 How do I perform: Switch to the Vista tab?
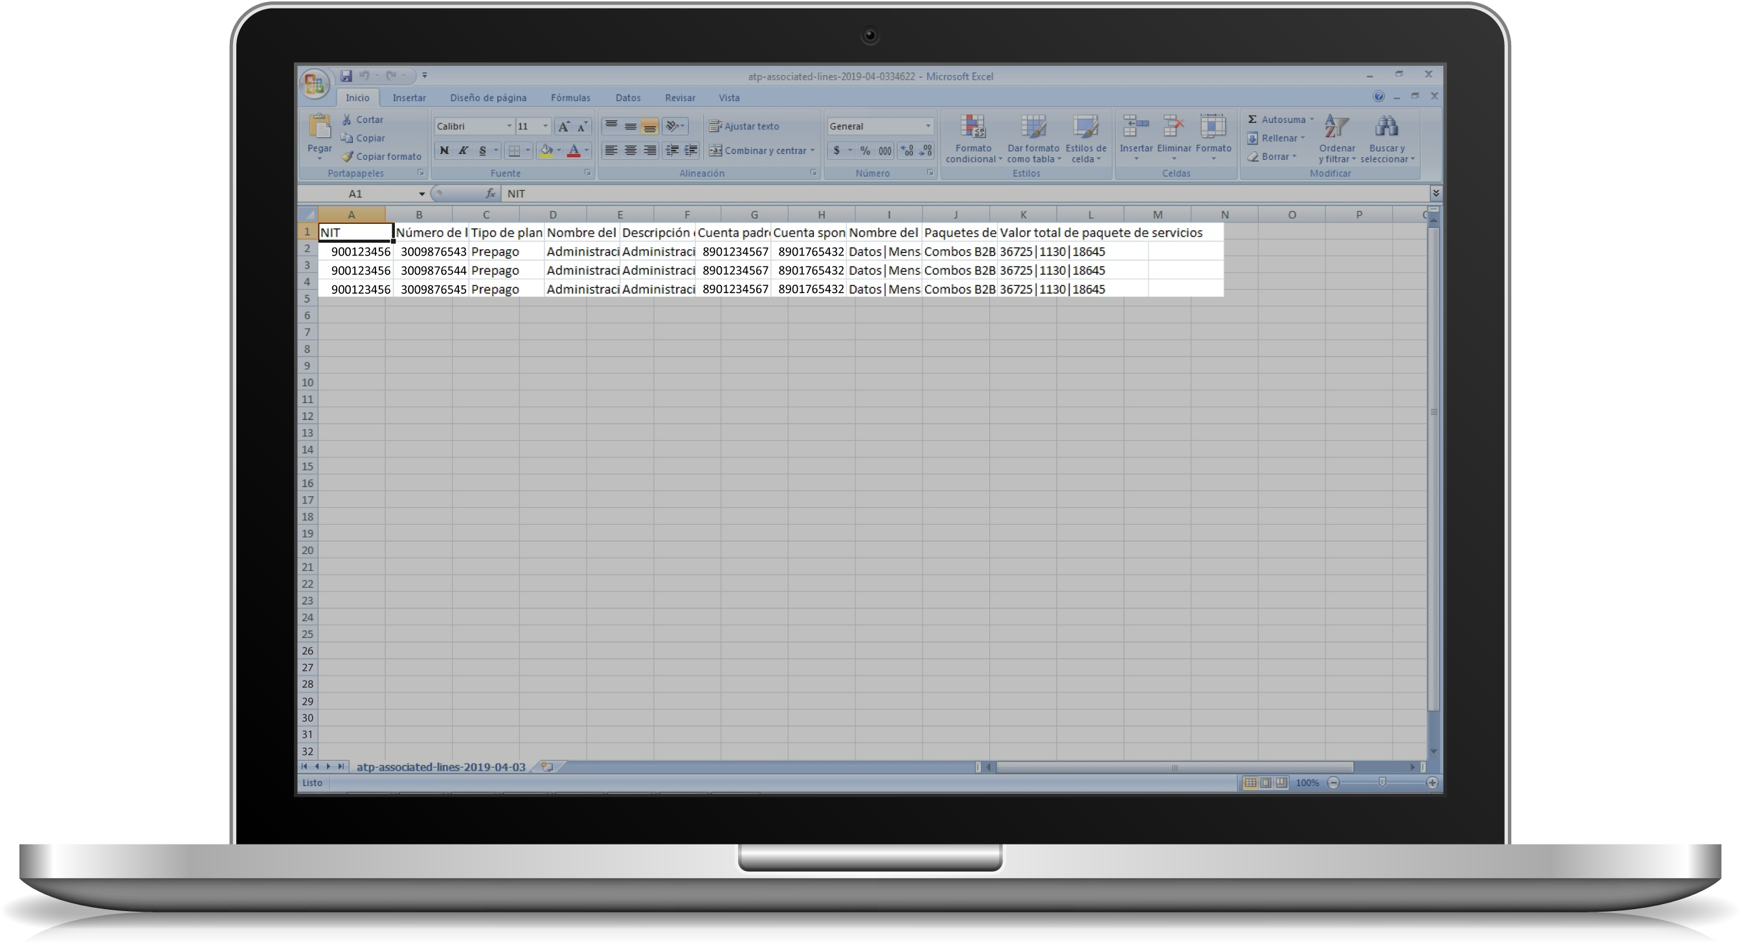tap(728, 97)
